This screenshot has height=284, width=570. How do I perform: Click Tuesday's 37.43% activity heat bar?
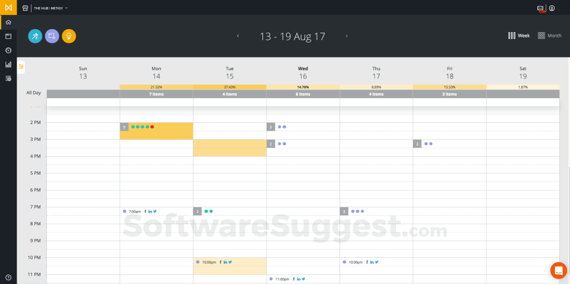click(x=230, y=87)
